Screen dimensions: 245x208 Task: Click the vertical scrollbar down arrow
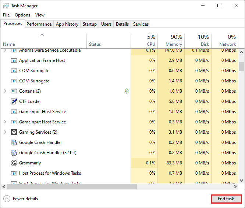click(x=241, y=181)
